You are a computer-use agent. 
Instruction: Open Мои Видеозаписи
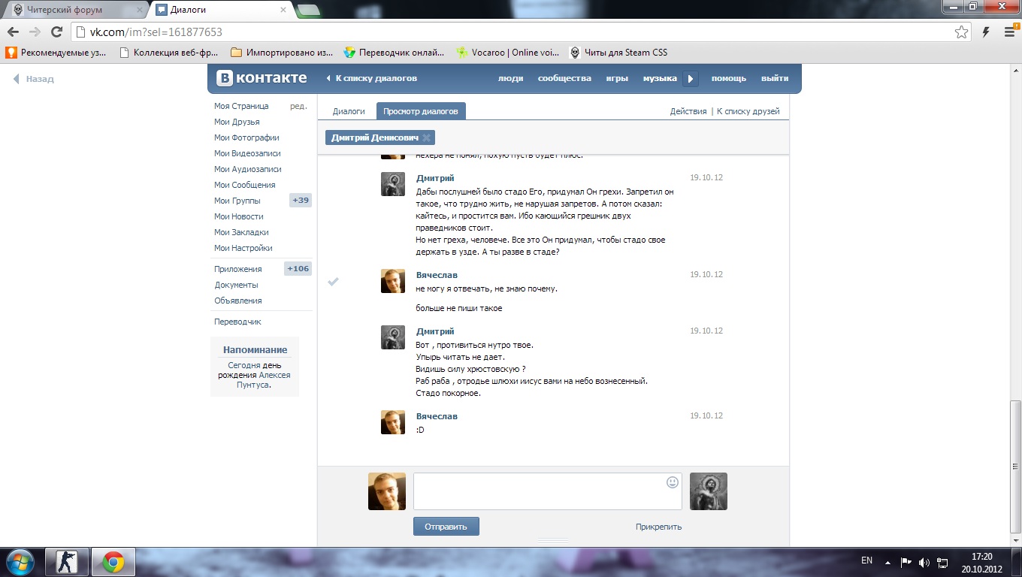tap(247, 153)
